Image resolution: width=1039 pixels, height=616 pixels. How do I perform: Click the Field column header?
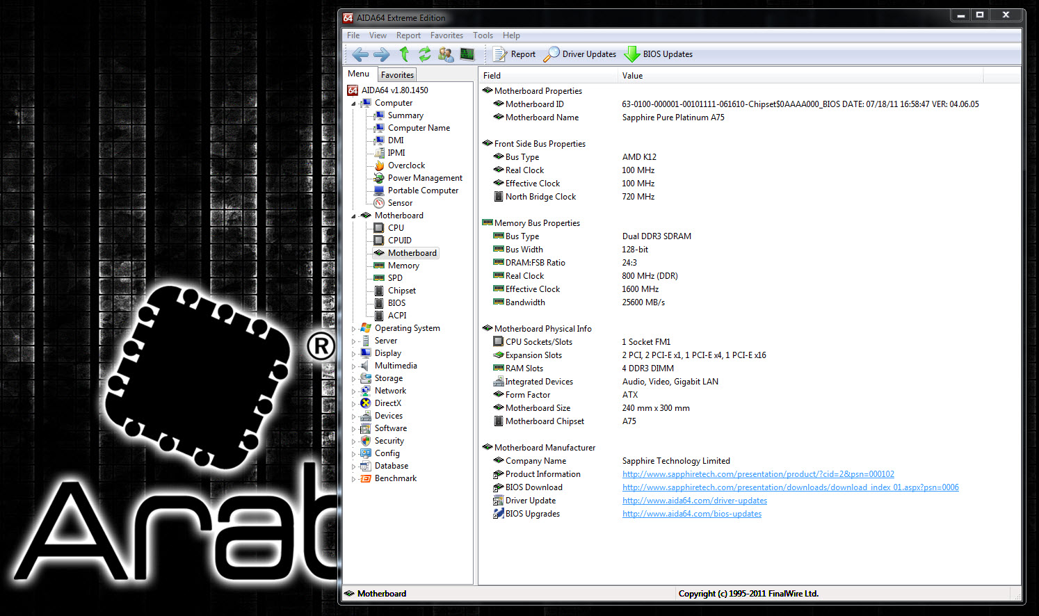(548, 76)
